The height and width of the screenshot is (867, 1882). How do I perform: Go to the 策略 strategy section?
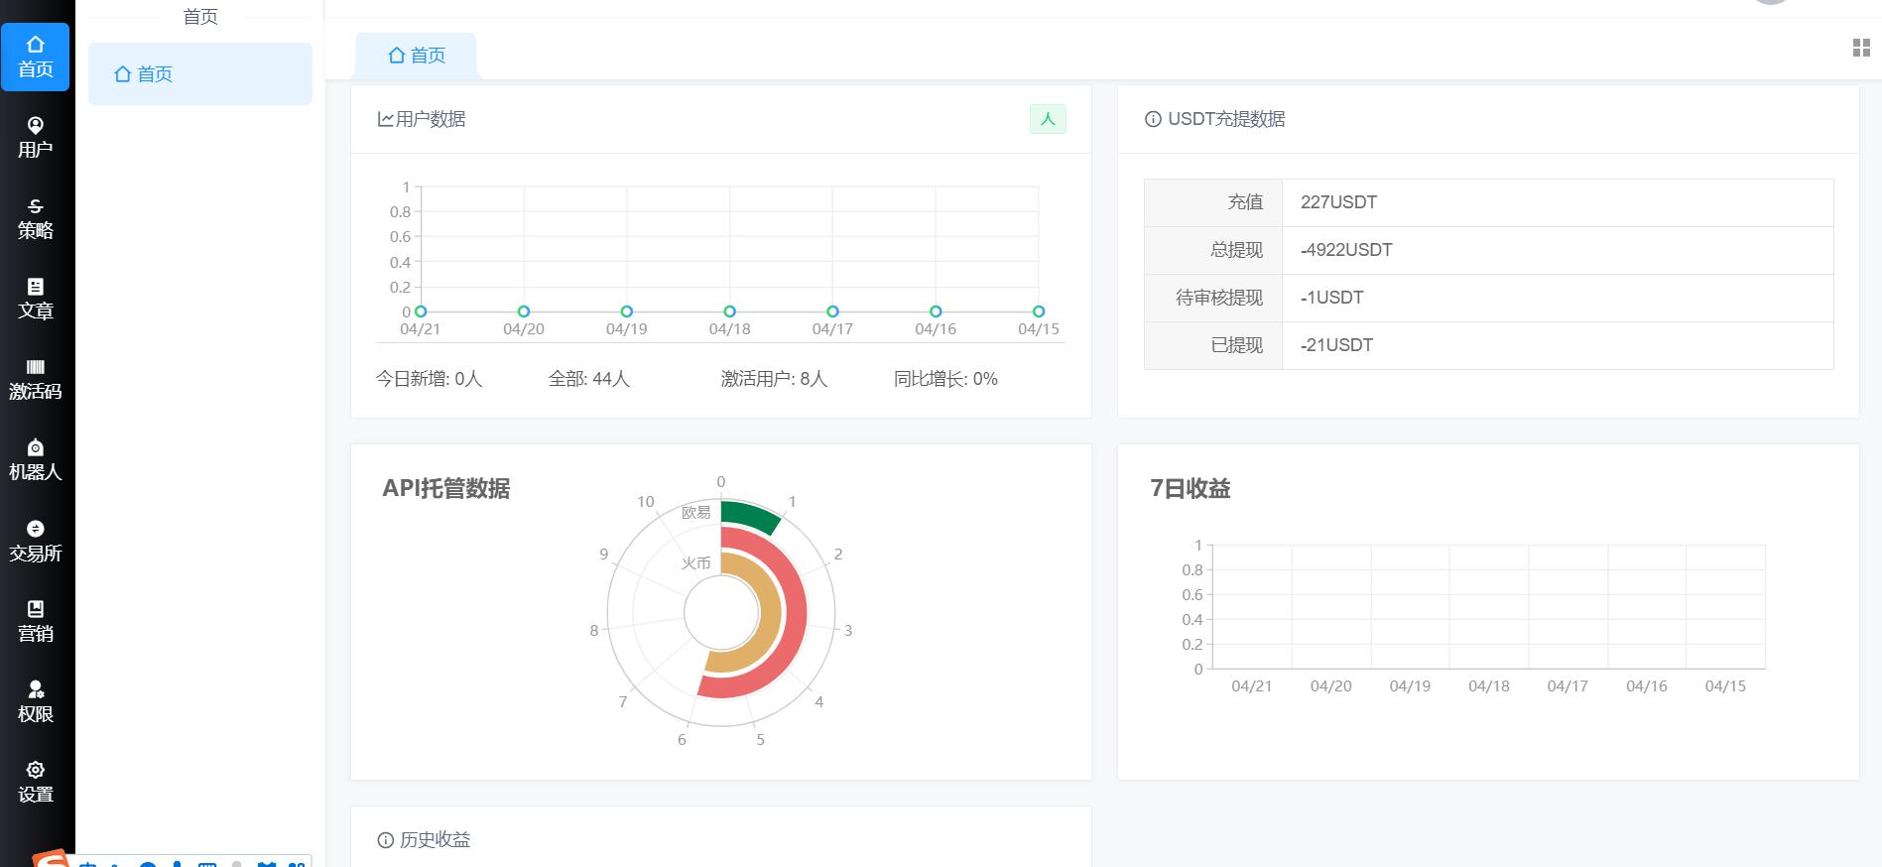tap(36, 218)
